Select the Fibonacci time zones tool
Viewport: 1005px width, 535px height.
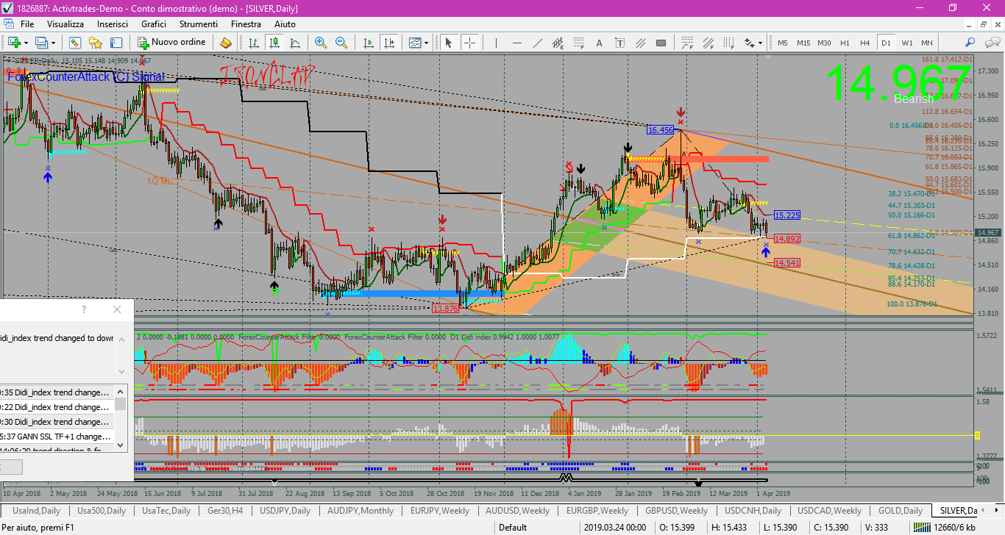point(729,43)
